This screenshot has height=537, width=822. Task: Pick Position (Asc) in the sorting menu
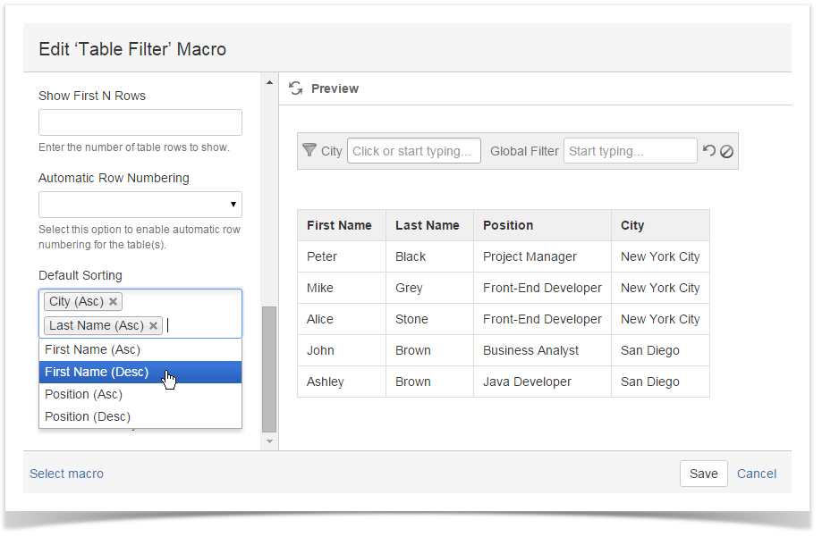[x=86, y=394]
